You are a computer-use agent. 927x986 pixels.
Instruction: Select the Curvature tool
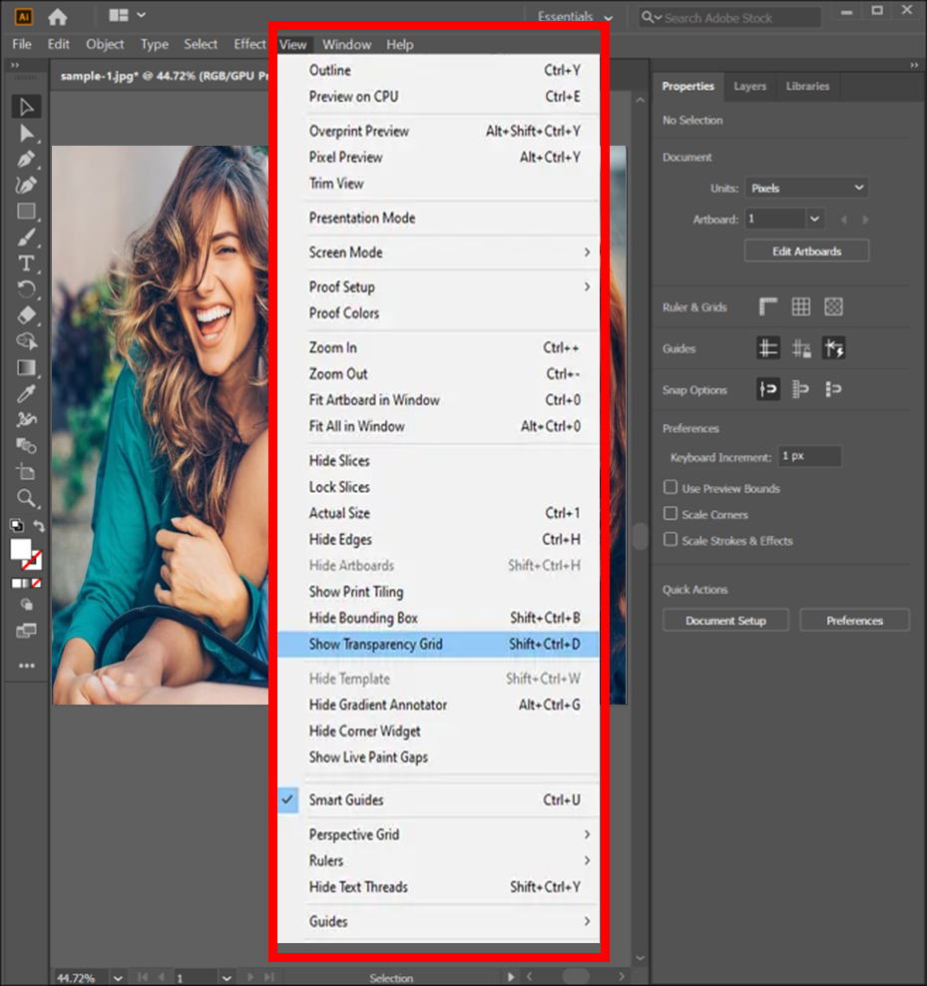coord(26,185)
